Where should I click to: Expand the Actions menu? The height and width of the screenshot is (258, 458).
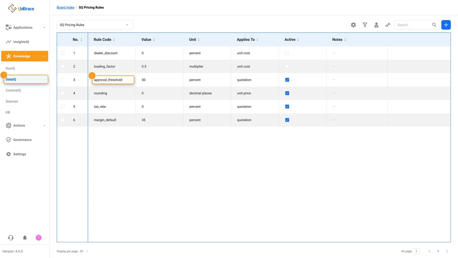25,126
